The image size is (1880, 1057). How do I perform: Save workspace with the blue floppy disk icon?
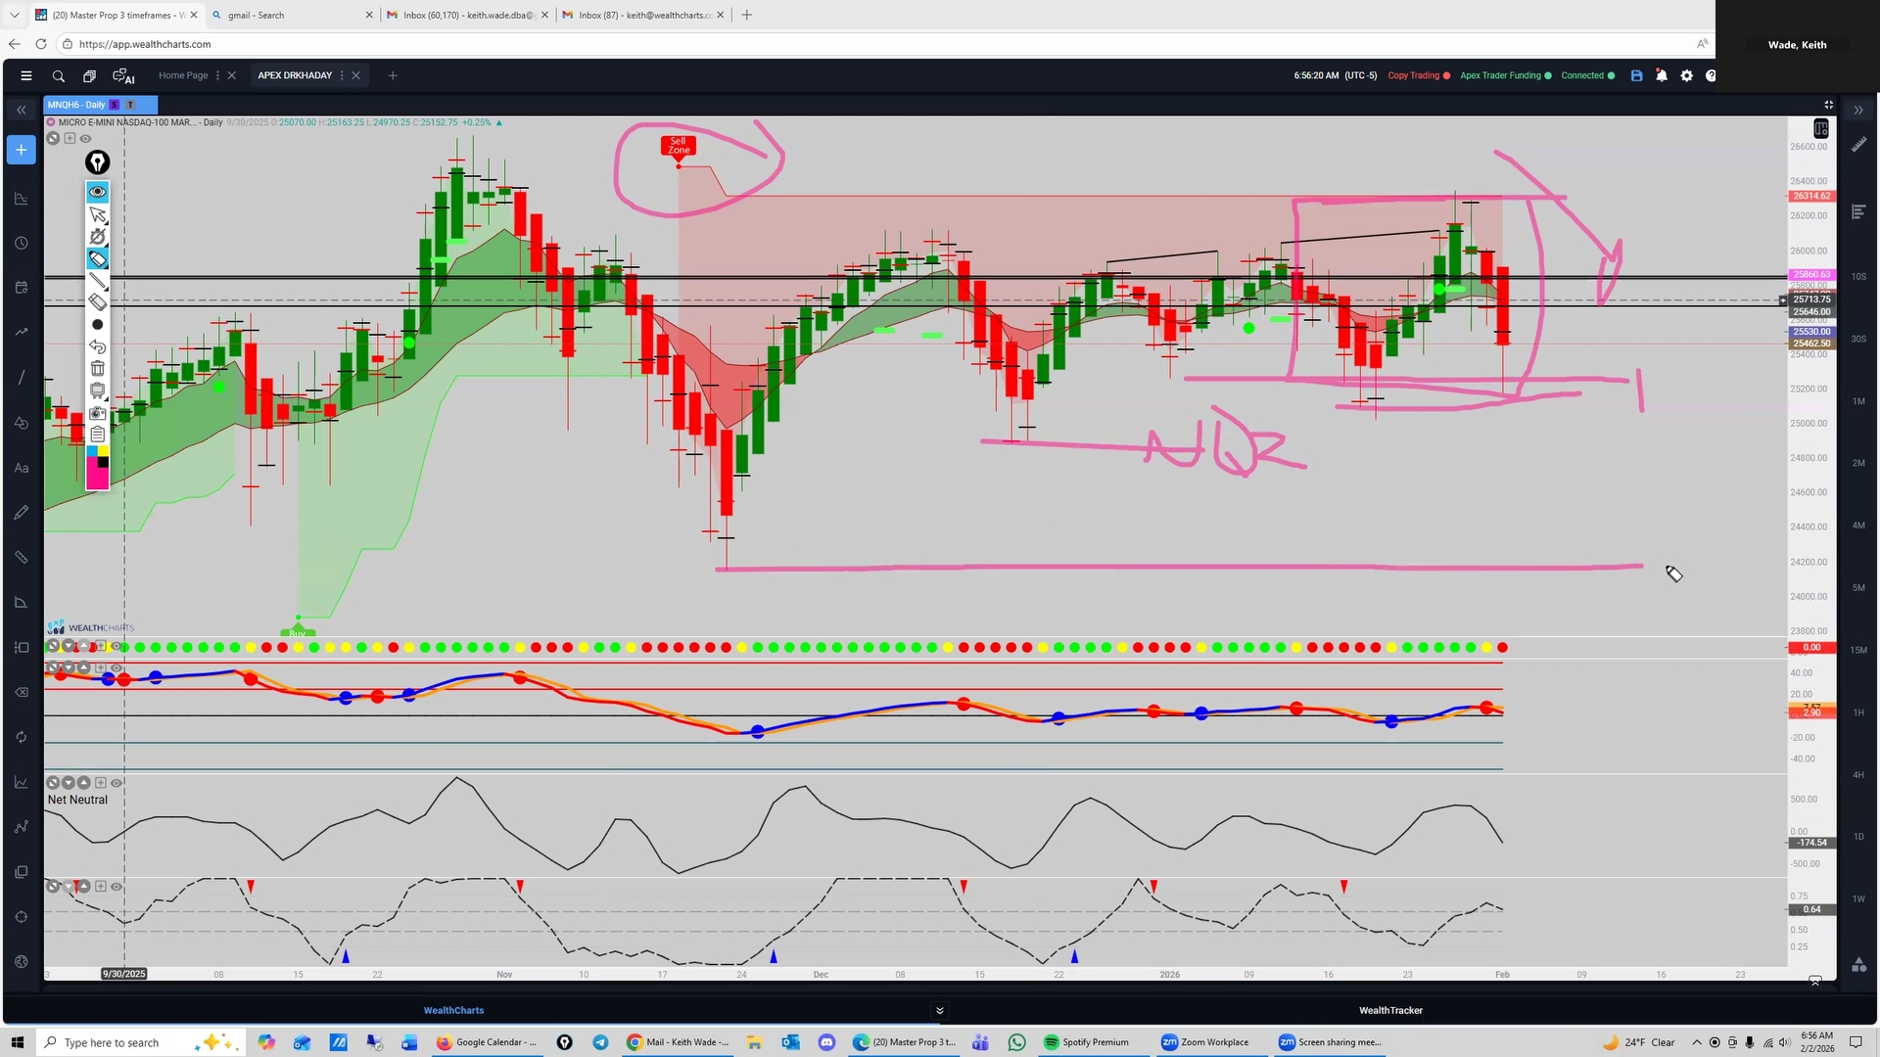pos(1636,75)
